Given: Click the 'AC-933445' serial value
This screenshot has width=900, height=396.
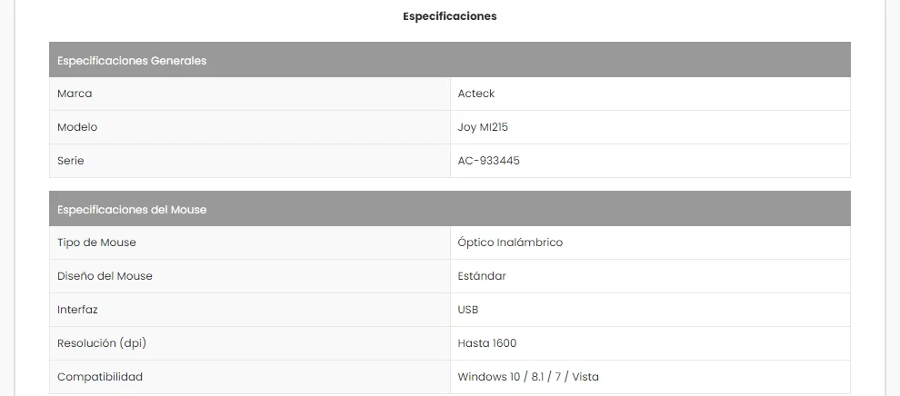Looking at the screenshot, I should [489, 161].
